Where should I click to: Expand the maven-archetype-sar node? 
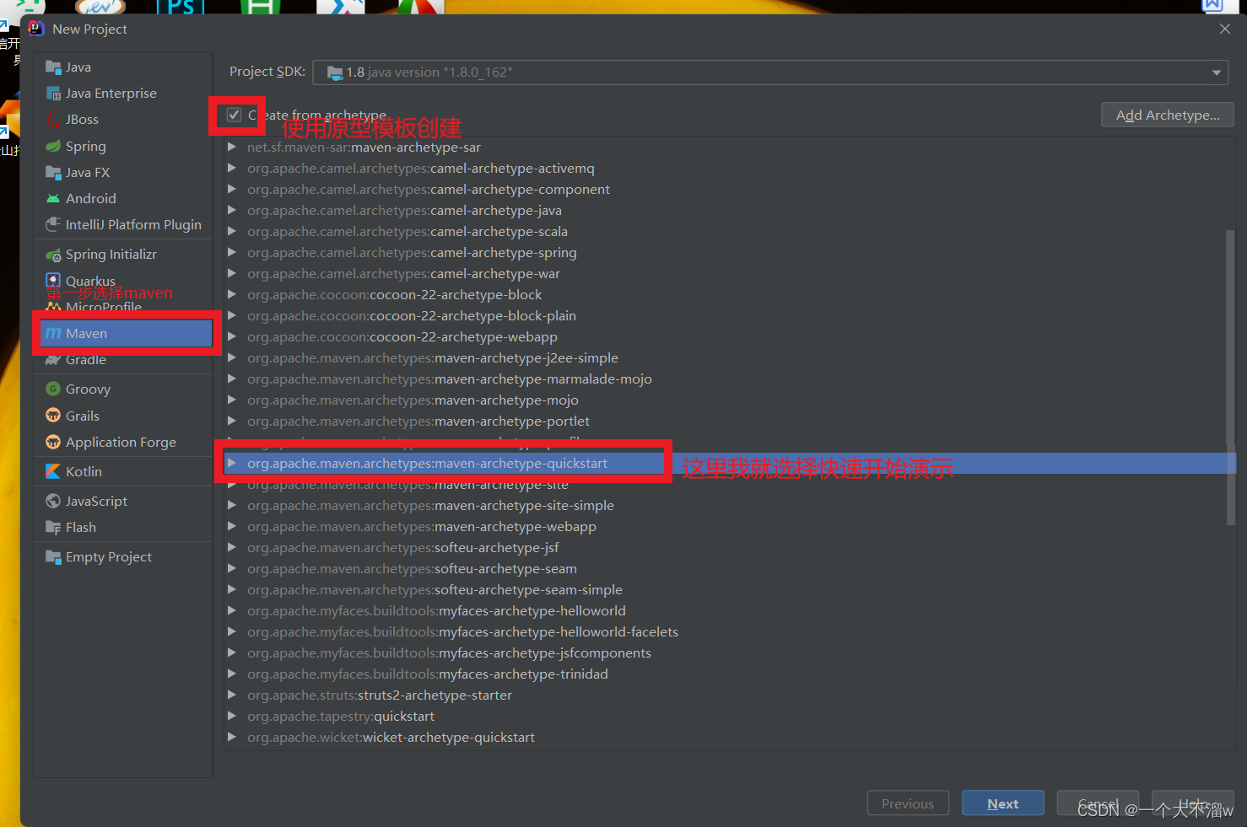232,147
